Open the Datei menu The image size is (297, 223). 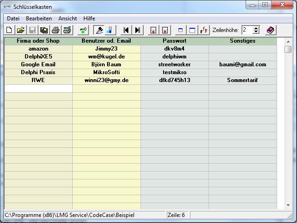(x=13, y=19)
